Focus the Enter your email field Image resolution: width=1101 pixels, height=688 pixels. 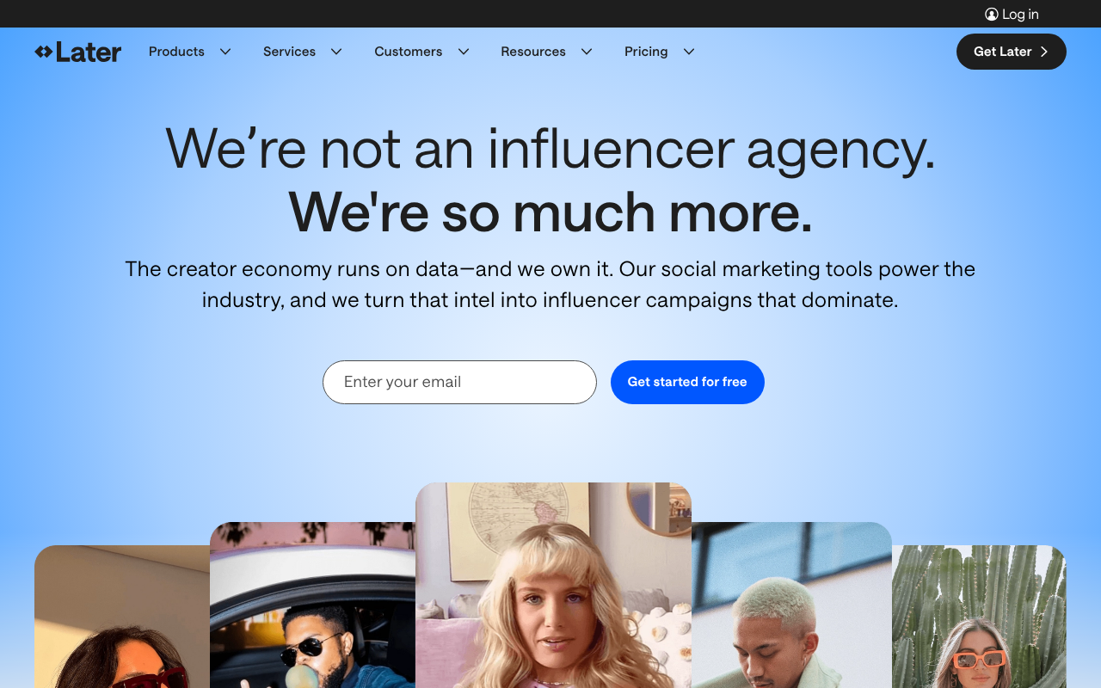(459, 382)
